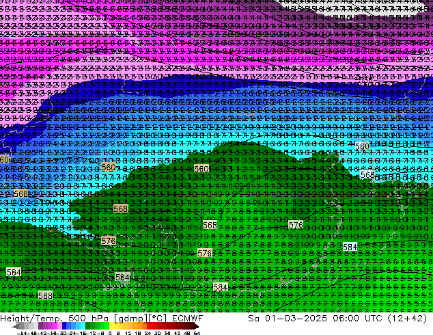Screen dimensions: 433x335
Task: Click the 578 contour height label
Action: pyautogui.click(x=108, y=241)
